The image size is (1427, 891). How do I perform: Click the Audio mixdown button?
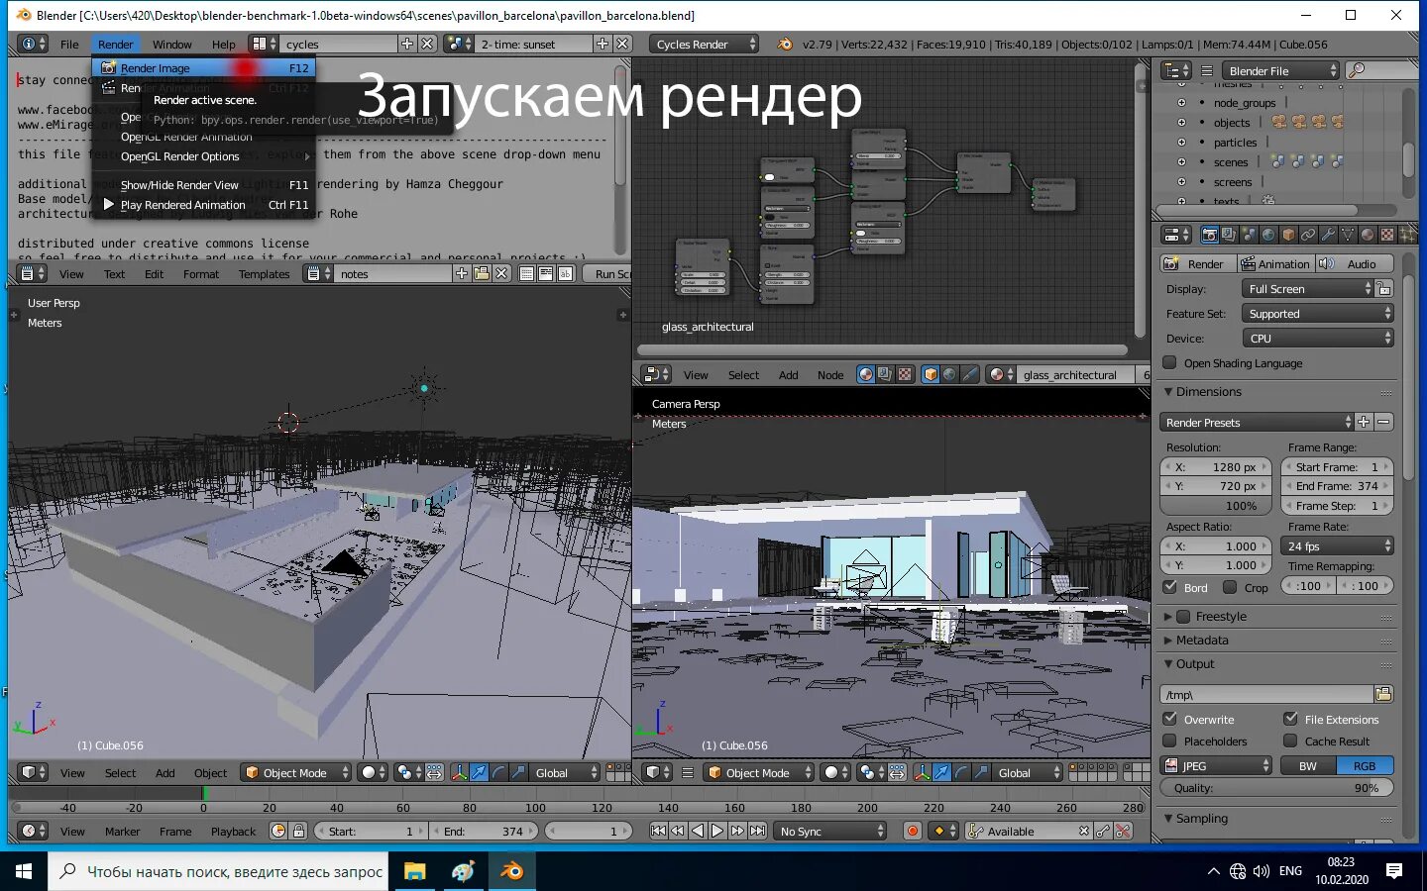[1354, 263]
